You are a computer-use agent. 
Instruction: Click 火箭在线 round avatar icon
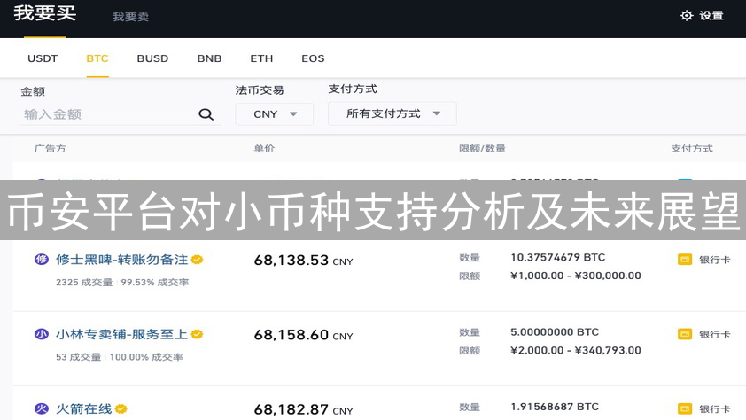tap(42, 408)
